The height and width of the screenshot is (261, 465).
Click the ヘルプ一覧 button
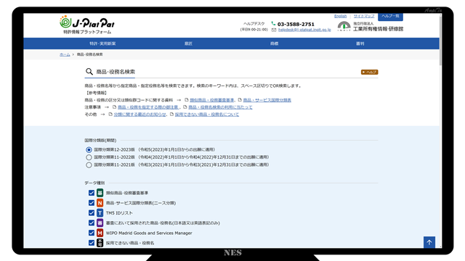coord(390,17)
